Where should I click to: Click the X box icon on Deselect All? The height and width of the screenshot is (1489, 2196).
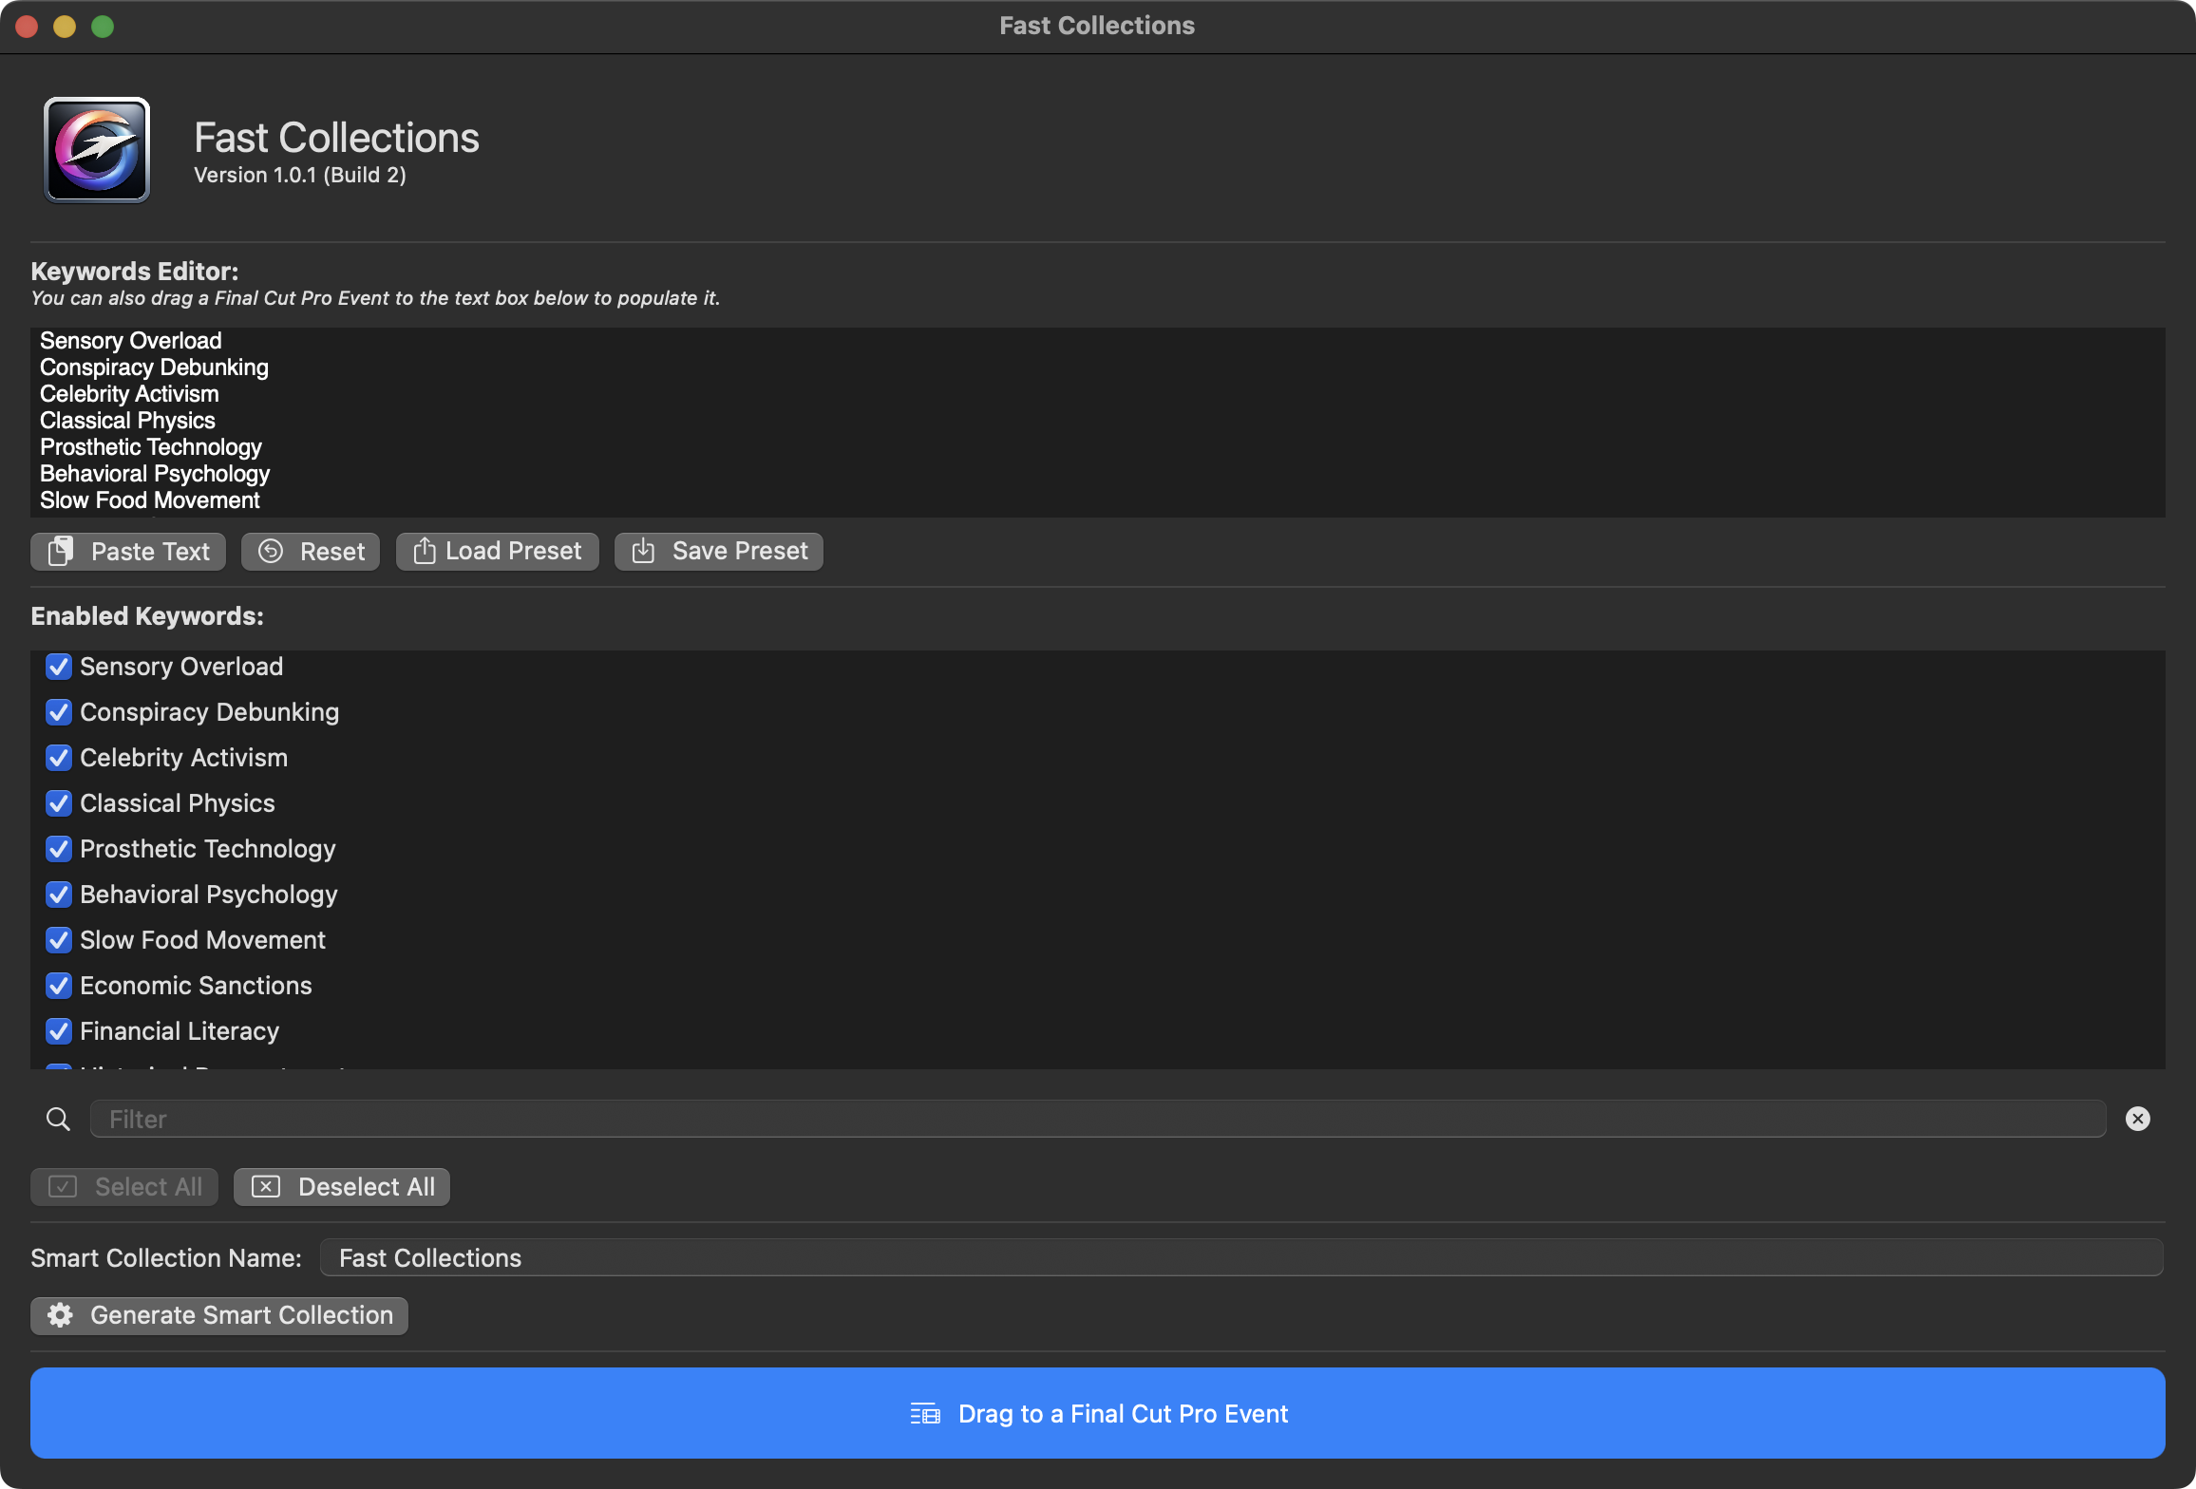tap(266, 1187)
